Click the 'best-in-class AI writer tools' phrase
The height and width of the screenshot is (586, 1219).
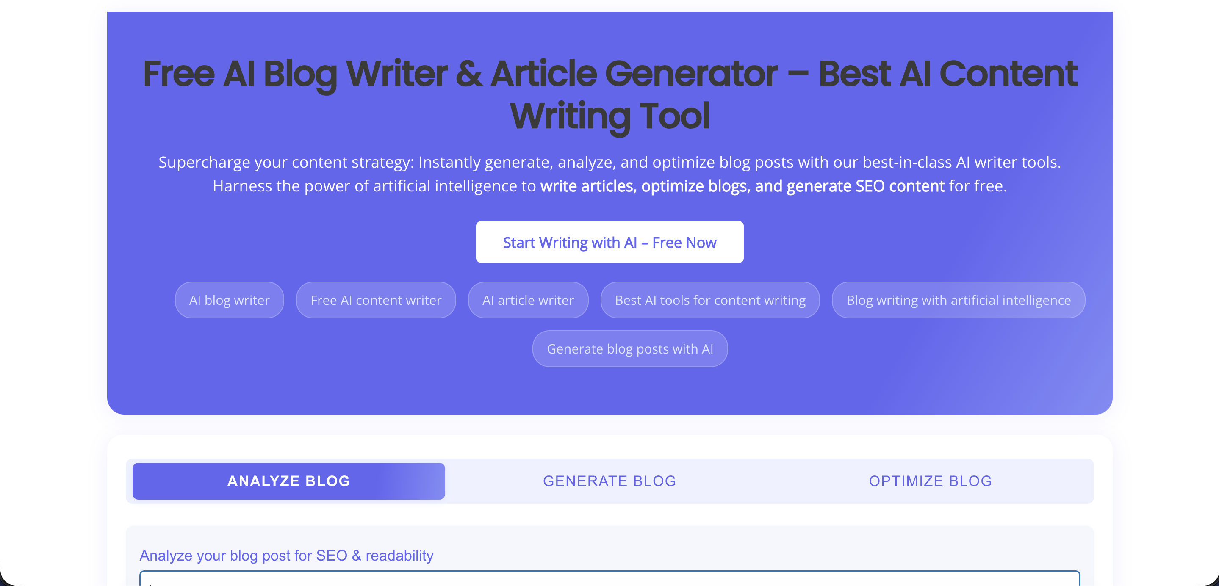961,162
